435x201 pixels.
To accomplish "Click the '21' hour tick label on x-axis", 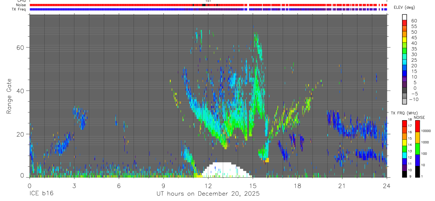I will (342, 185).
